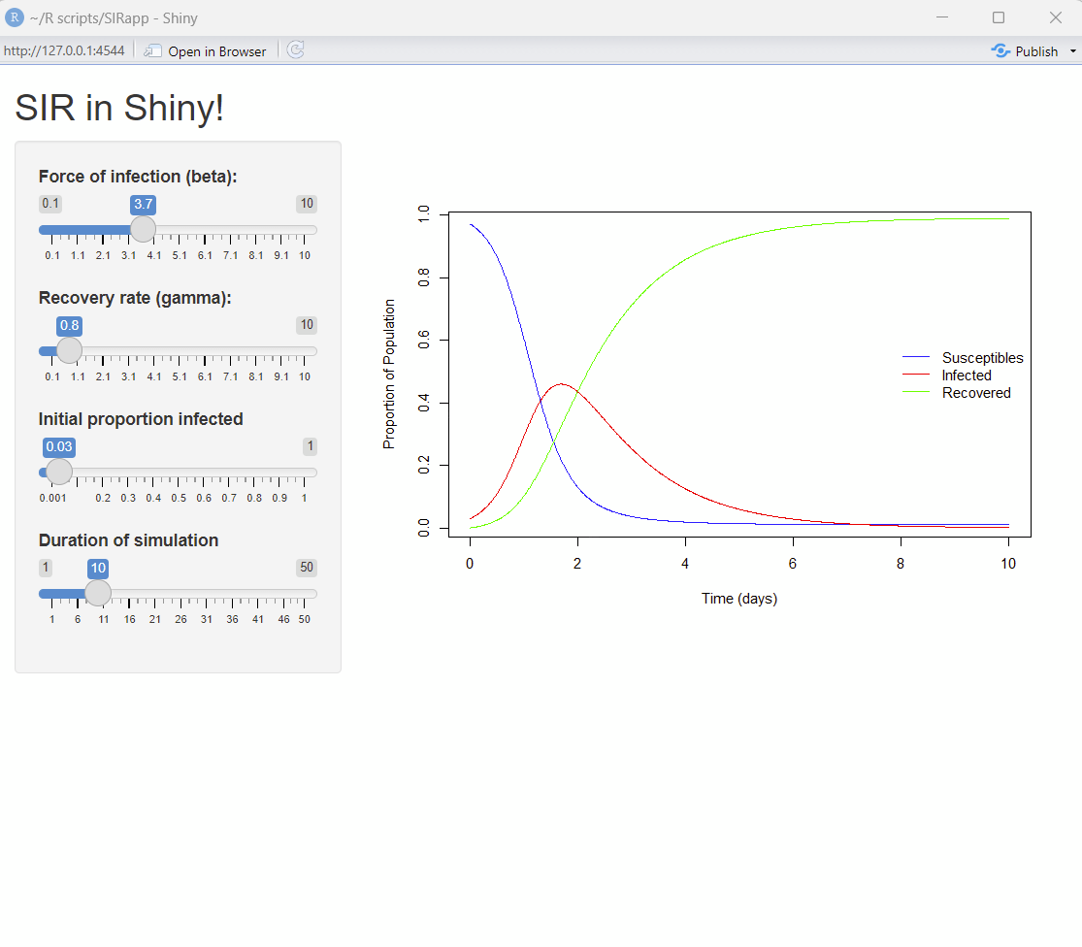
Task: Expand the Publish dropdown arrow
Action: tap(1072, 51)
